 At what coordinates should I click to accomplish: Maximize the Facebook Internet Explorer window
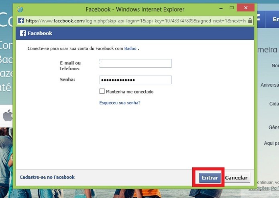(232, 8)
